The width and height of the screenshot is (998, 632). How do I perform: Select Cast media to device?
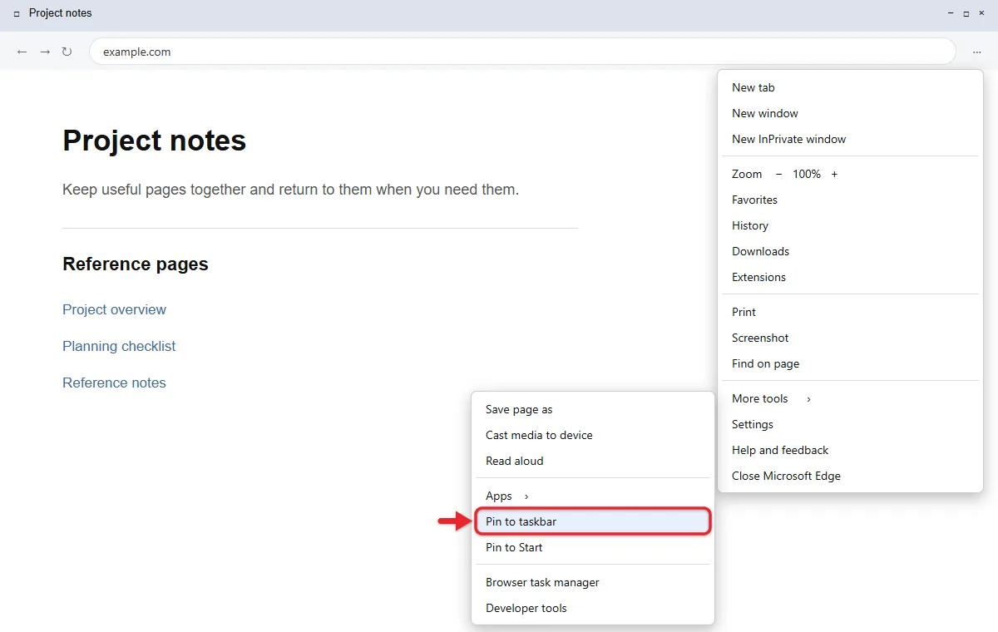(x=593, y=435)
